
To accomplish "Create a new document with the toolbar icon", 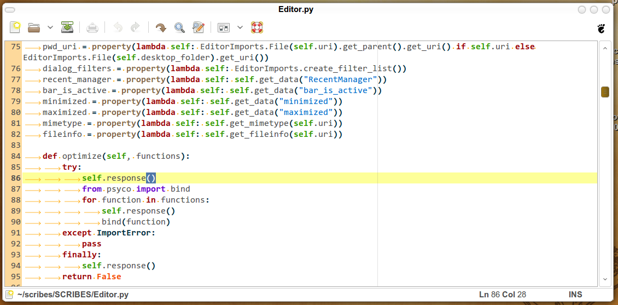I will [15, 27].
